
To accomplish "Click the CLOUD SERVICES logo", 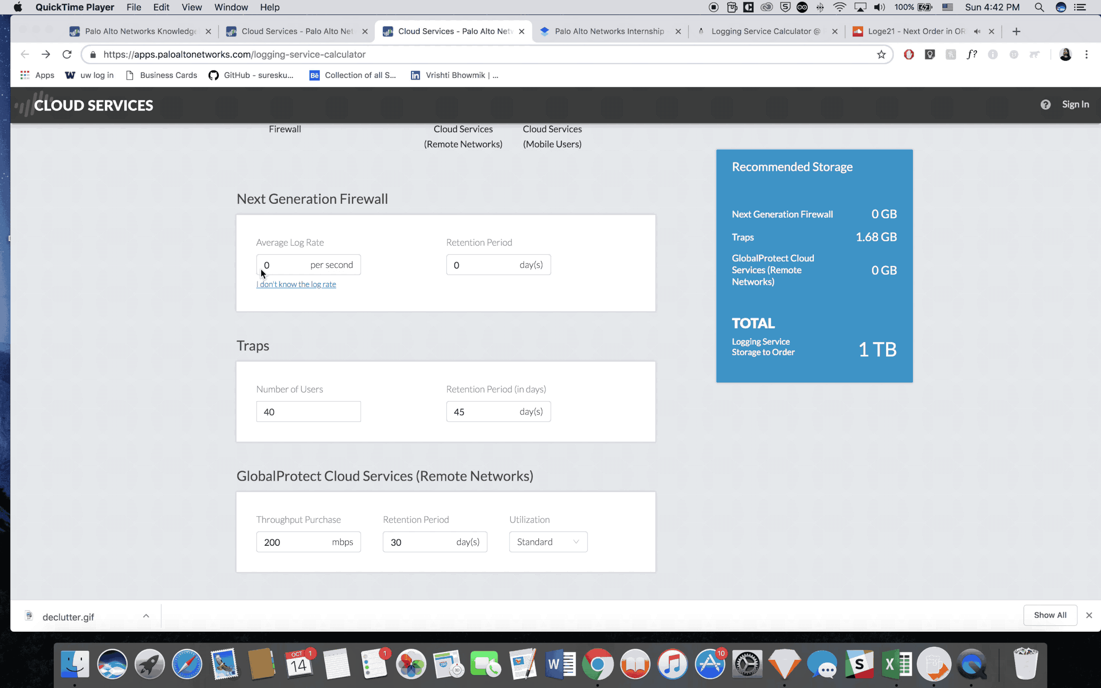I will pyautogui.click(x=84, y=105).
